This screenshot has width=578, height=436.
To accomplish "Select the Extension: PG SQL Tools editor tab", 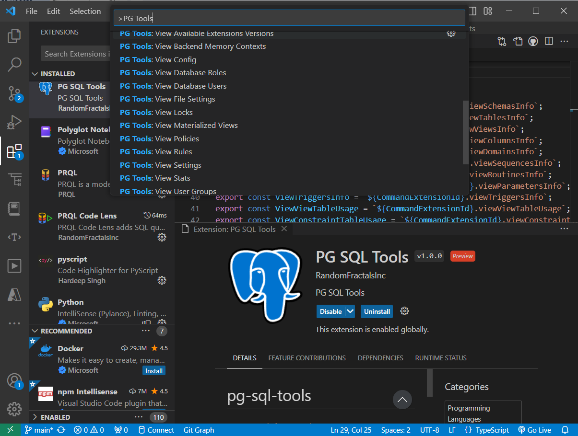I will (x=234, y=229).
